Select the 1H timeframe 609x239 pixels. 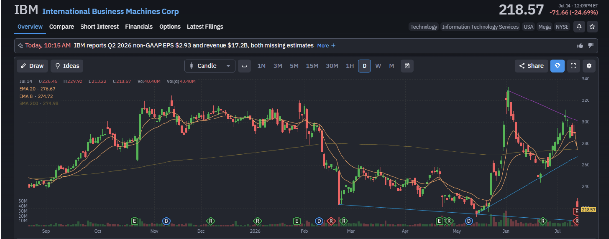tap(350, 66)
